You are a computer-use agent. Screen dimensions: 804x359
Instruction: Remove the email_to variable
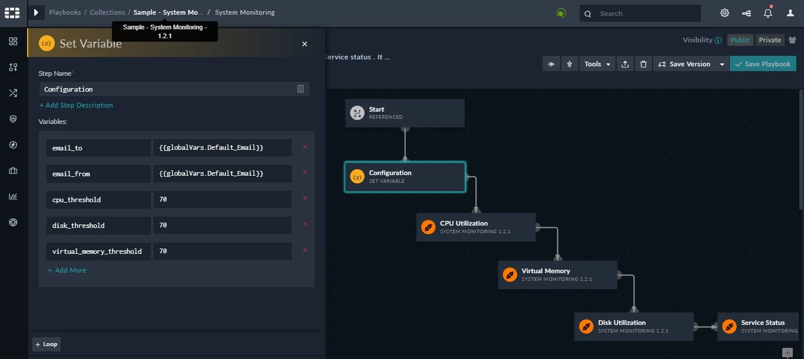tap(305, 146)
